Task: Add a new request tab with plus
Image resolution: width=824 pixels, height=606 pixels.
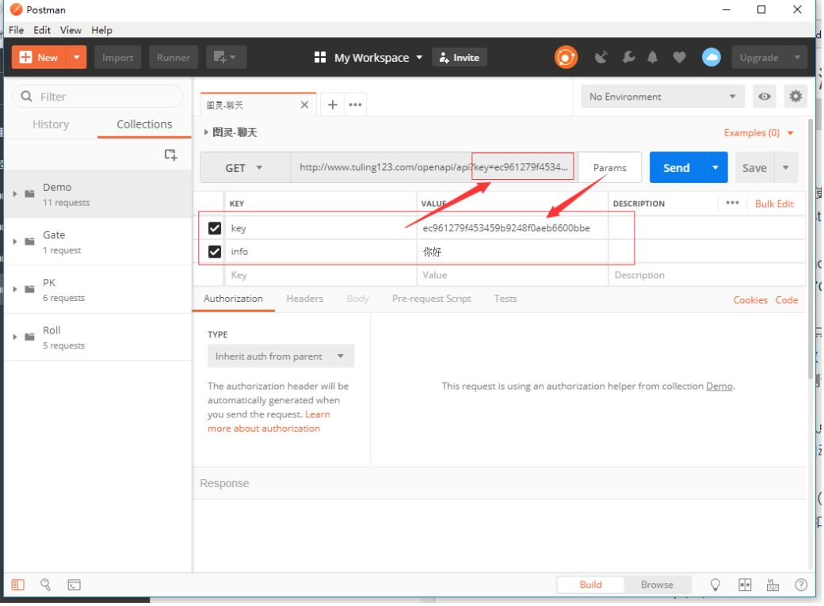Action: [332, 105]
